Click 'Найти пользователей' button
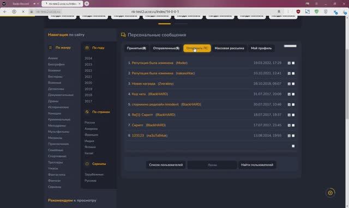 [257, 165]
